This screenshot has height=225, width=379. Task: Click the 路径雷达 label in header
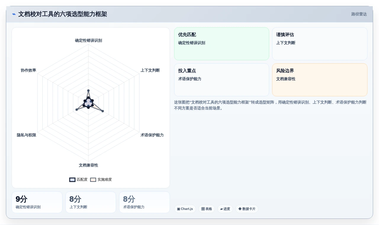point(359,14)
